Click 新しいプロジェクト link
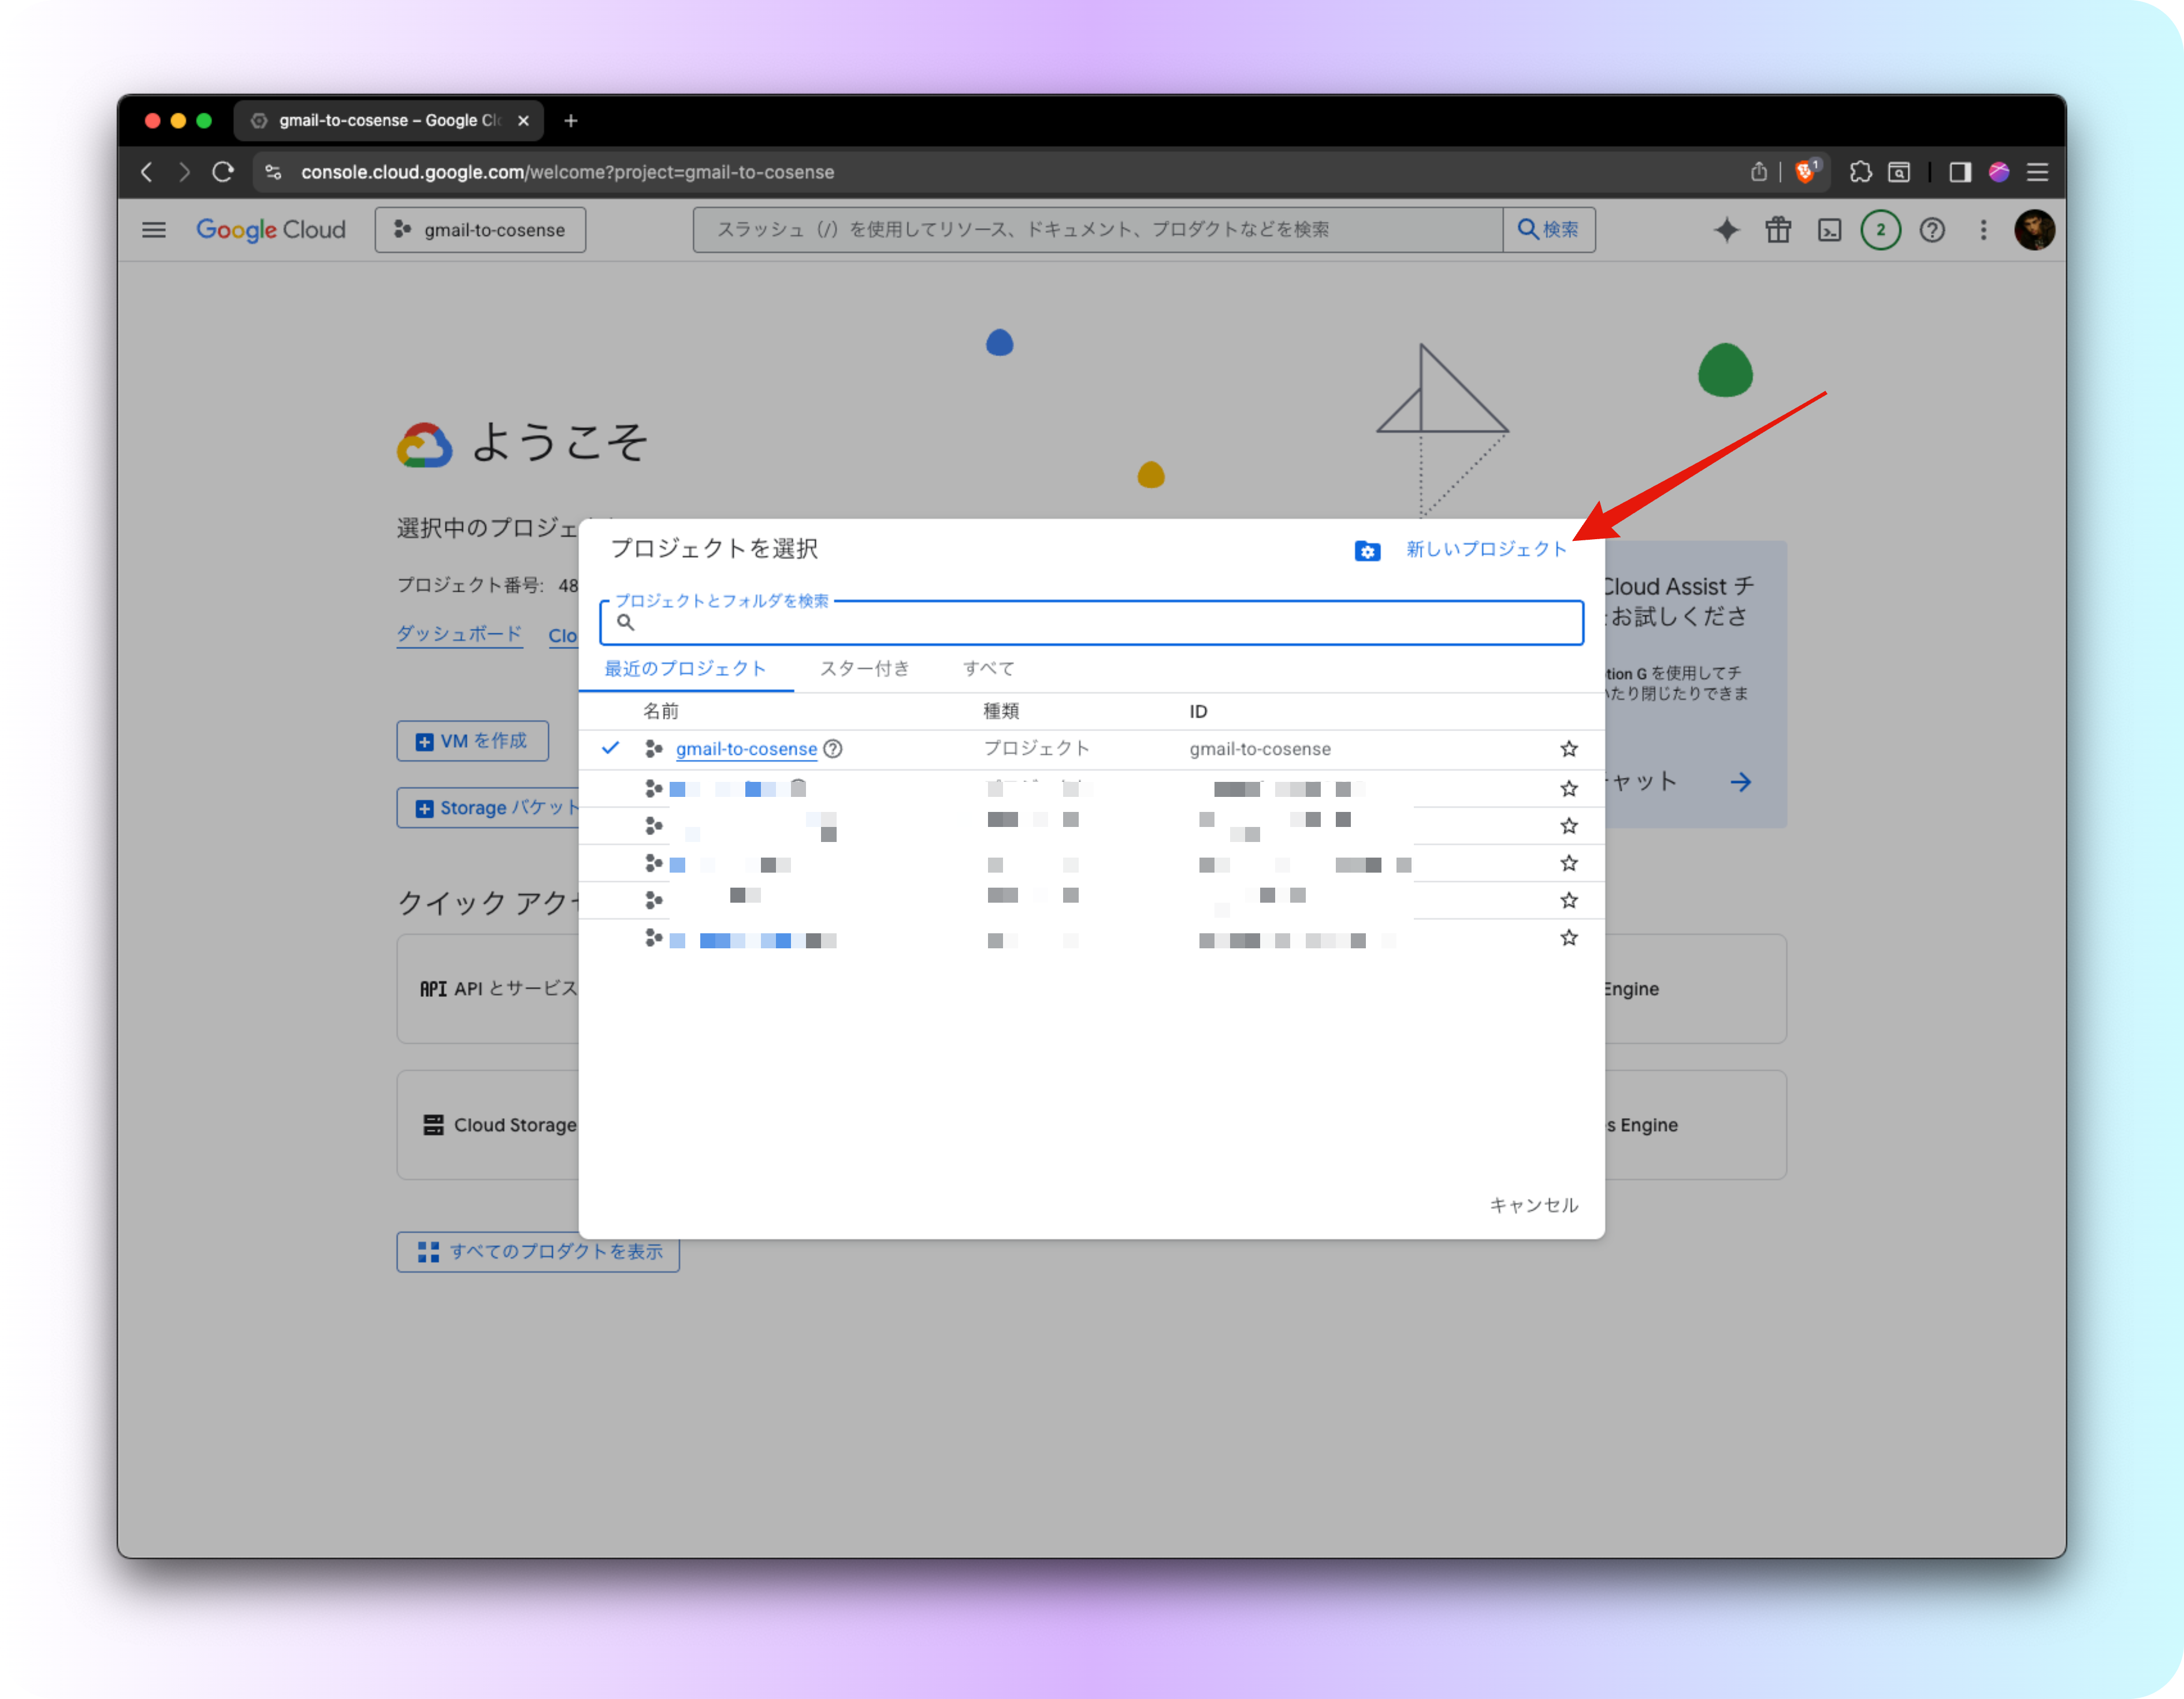Screen dimensions: 2184x1699 [x=1487, y=549]
